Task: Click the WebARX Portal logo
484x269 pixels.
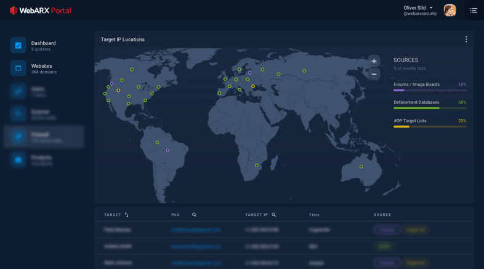Action: tap(41, 10)
